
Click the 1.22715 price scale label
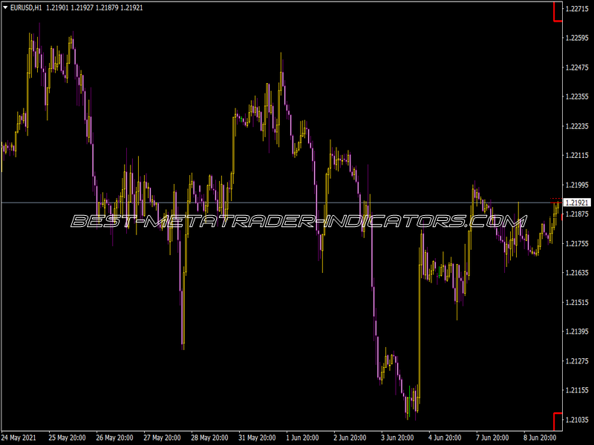pos(577,9)
